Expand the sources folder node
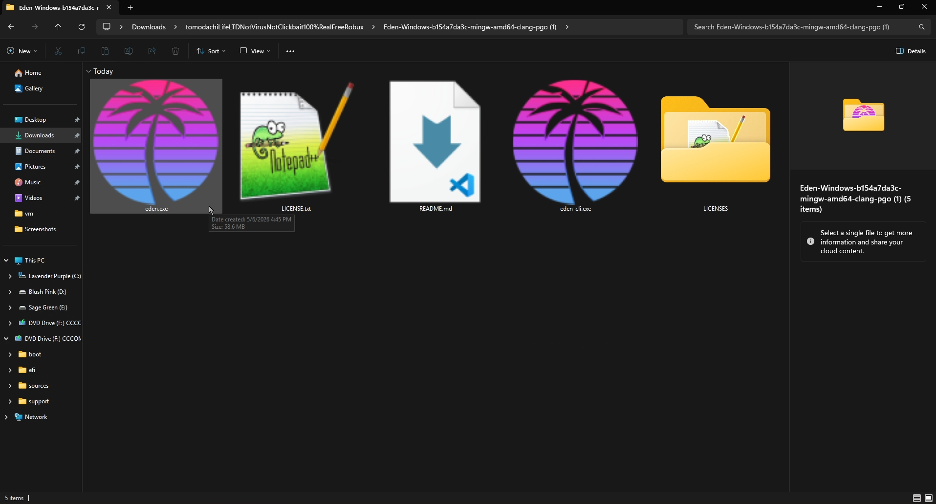The width and height of the screenshot is (936, 504). tap(10, 386)
